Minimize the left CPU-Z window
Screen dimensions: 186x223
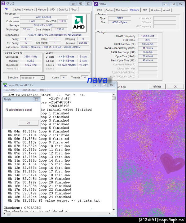[73, 3]
